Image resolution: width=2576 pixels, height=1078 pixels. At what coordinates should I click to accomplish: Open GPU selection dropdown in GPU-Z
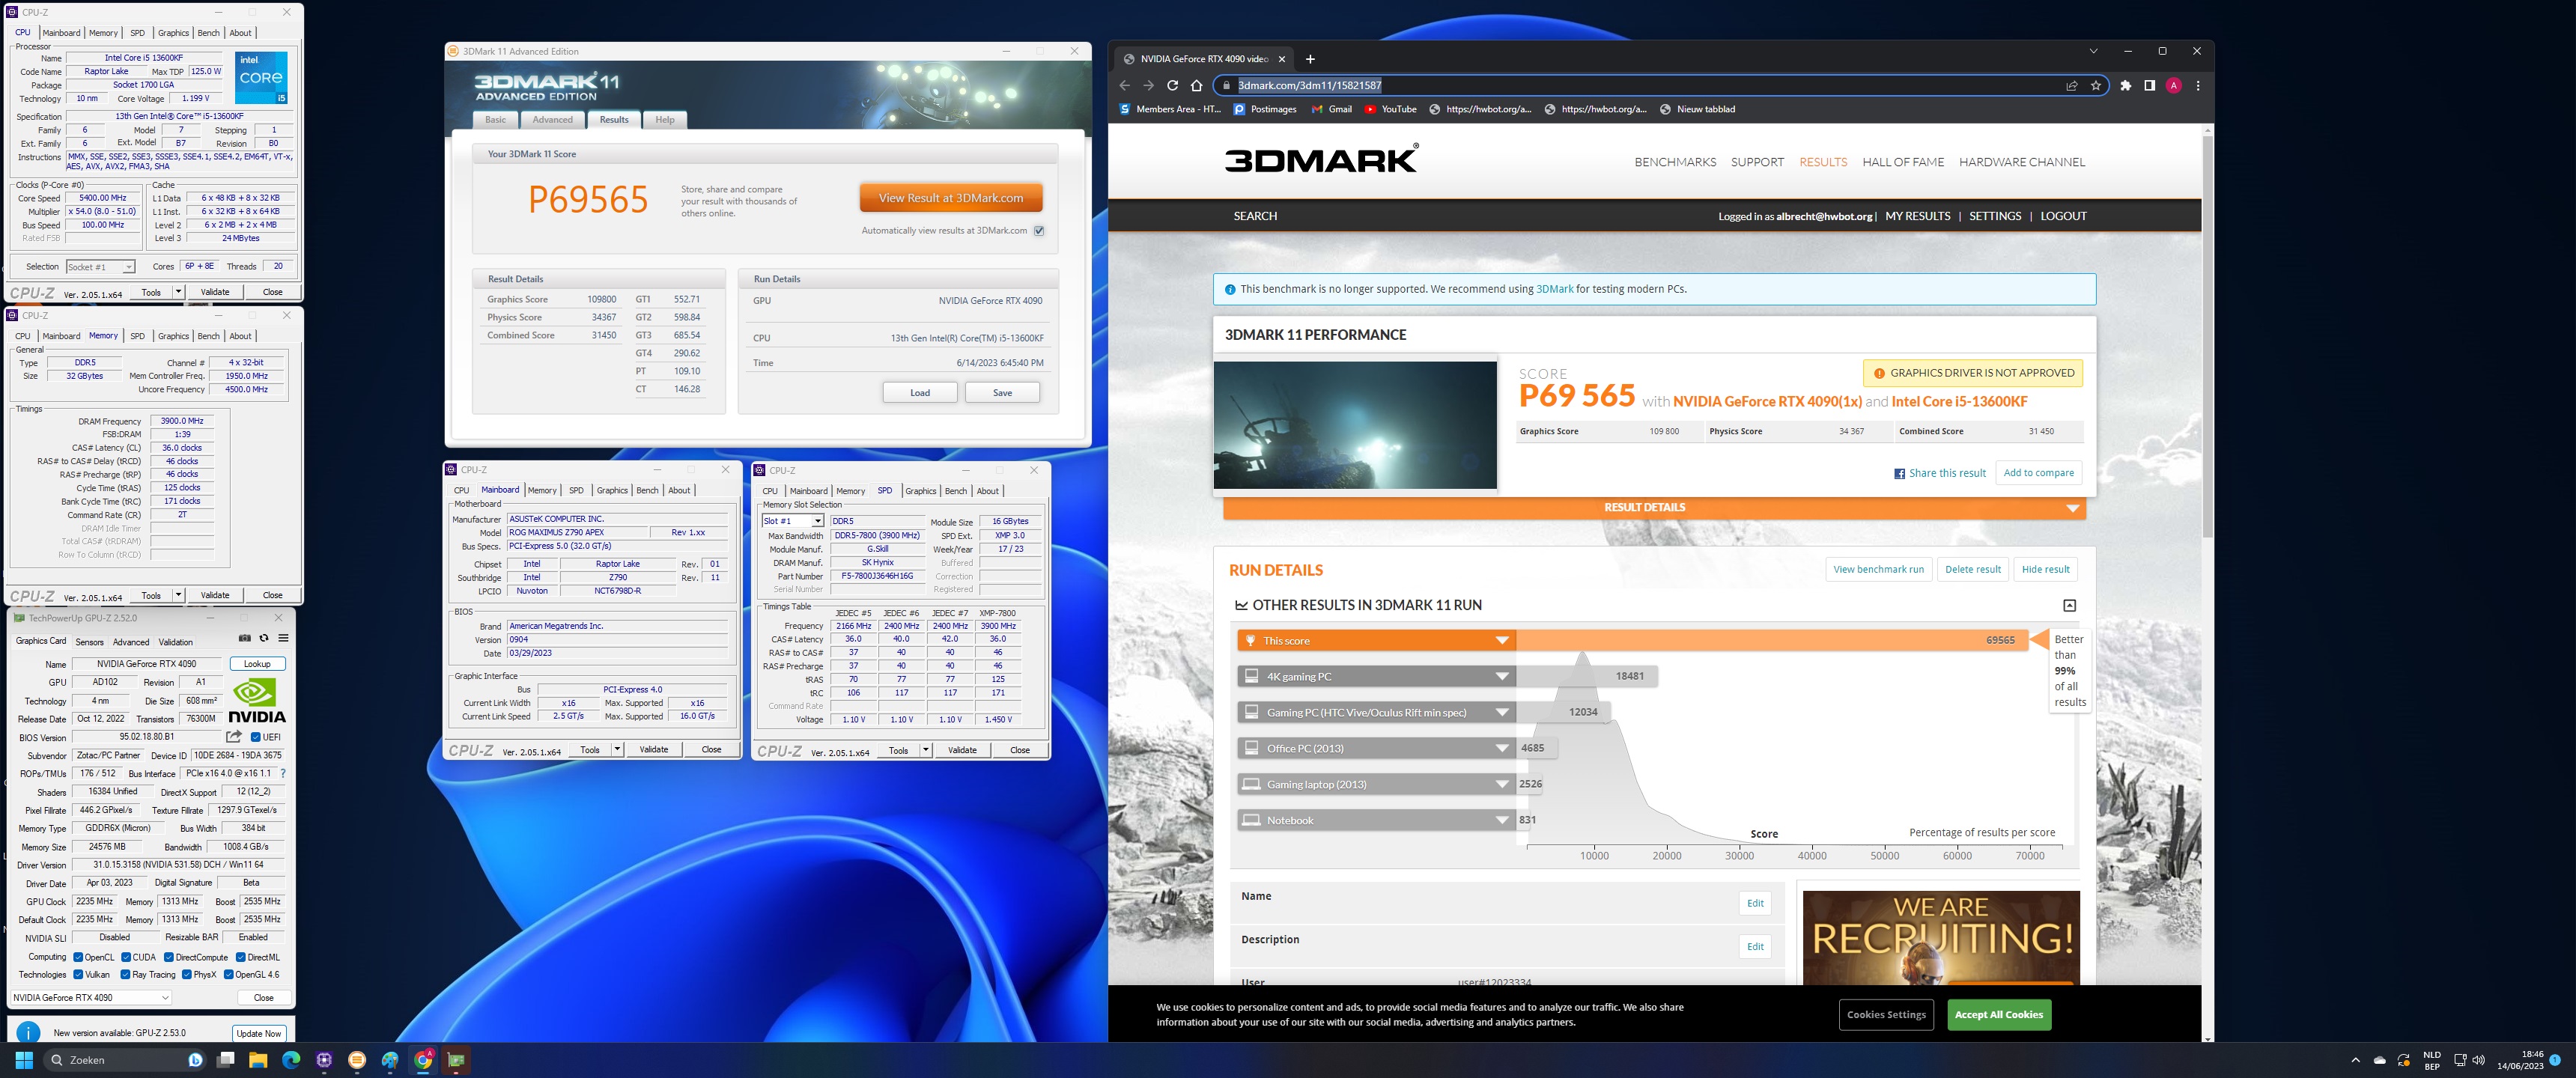pyautogui.click(x=90, y=997)
